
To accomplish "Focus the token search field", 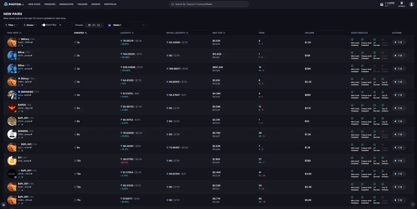I will point(209,4).
